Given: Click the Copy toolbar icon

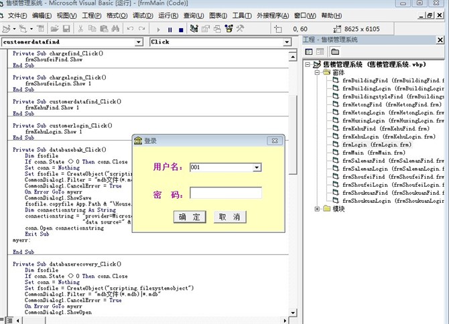Looking at the screenshot, I should (x=92, y=29).
